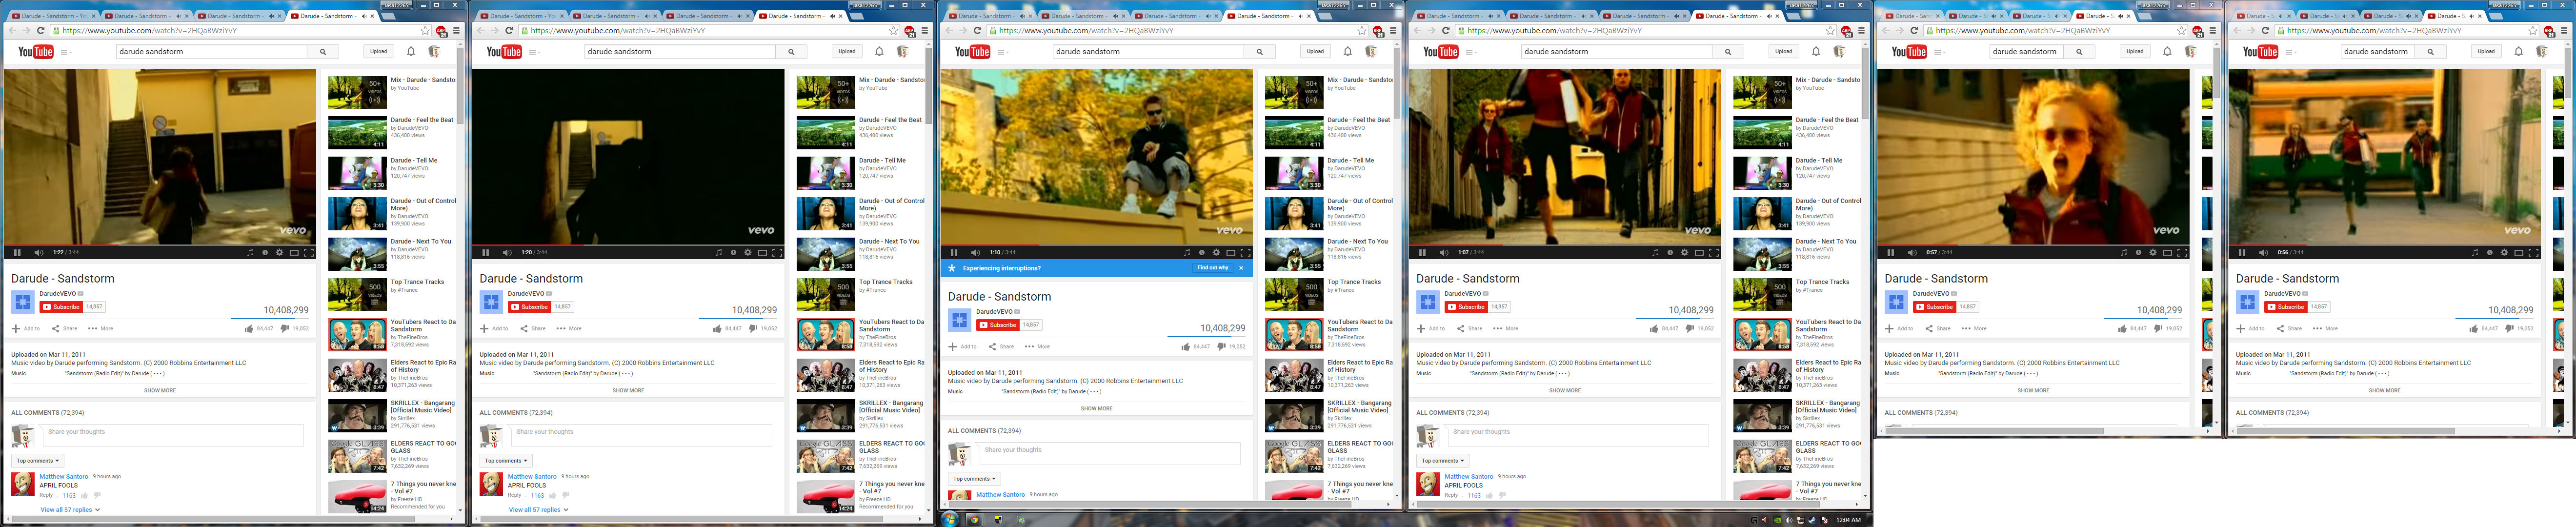Dislike the video in the 1:20 window

pyautogui.click(x=753, y=328)
